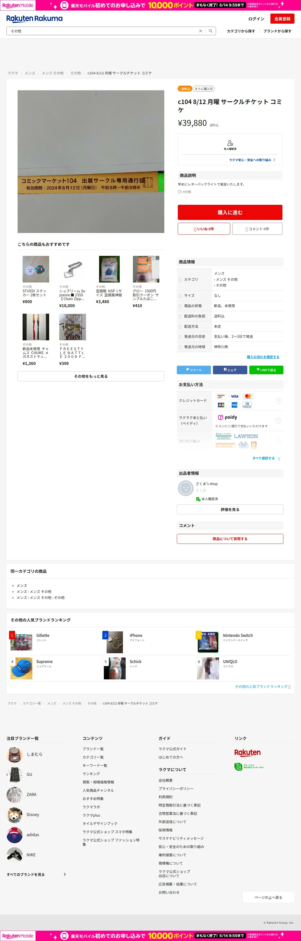
Task: Share via the Facebook シェア button
Action: pos(230,370)
